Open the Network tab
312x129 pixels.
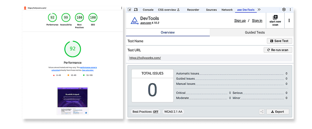227,10
